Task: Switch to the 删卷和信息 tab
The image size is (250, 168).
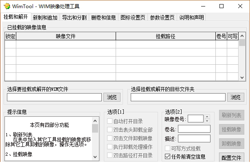Action: click(103, 17)
